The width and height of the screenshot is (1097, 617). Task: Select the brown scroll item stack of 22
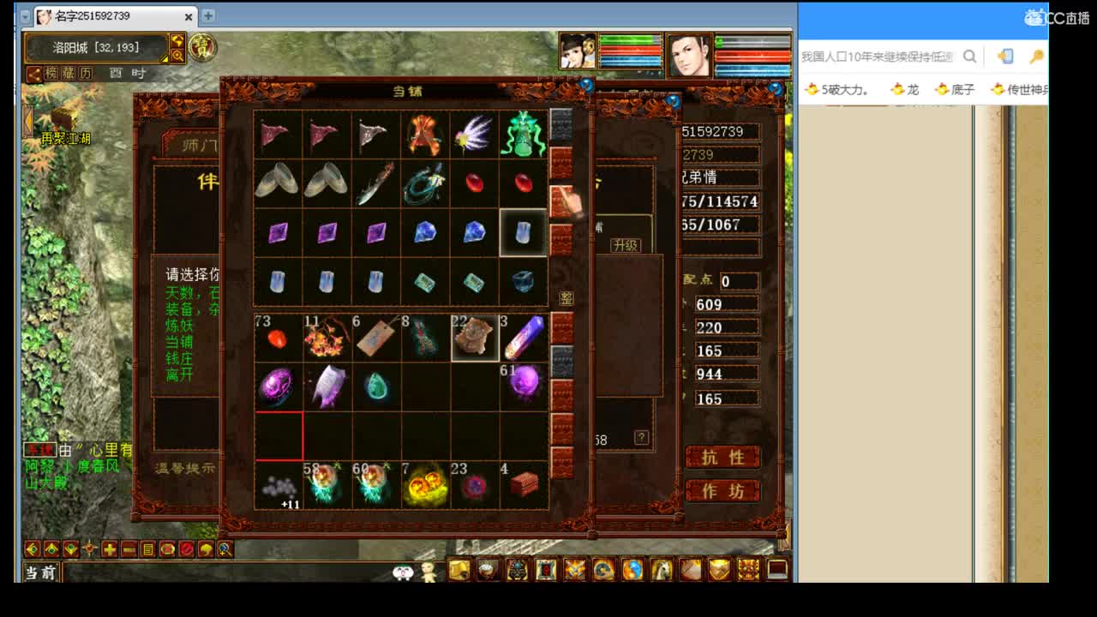click(x=474, y=338)
